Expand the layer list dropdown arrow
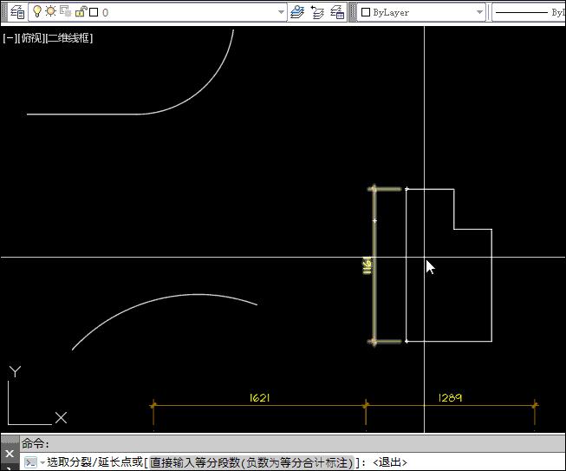566x471 pixels. point(281,12)
